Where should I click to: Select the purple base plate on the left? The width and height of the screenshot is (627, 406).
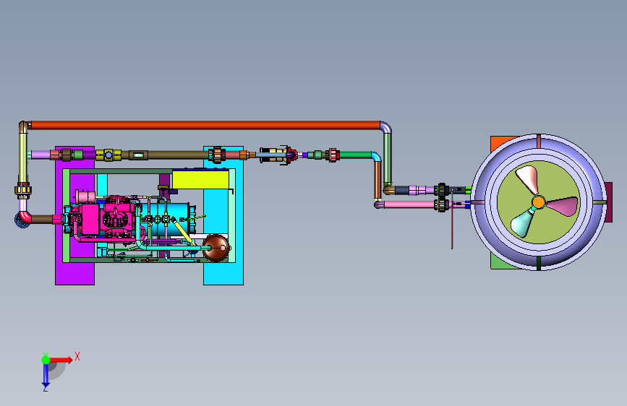74,272
